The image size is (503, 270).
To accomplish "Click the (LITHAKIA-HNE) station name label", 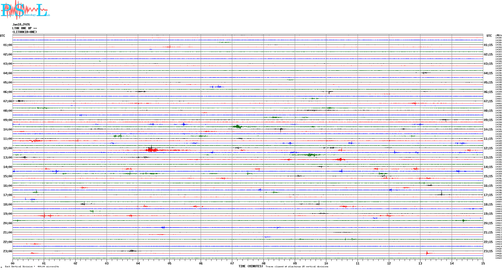I will (x=25, y=32).
